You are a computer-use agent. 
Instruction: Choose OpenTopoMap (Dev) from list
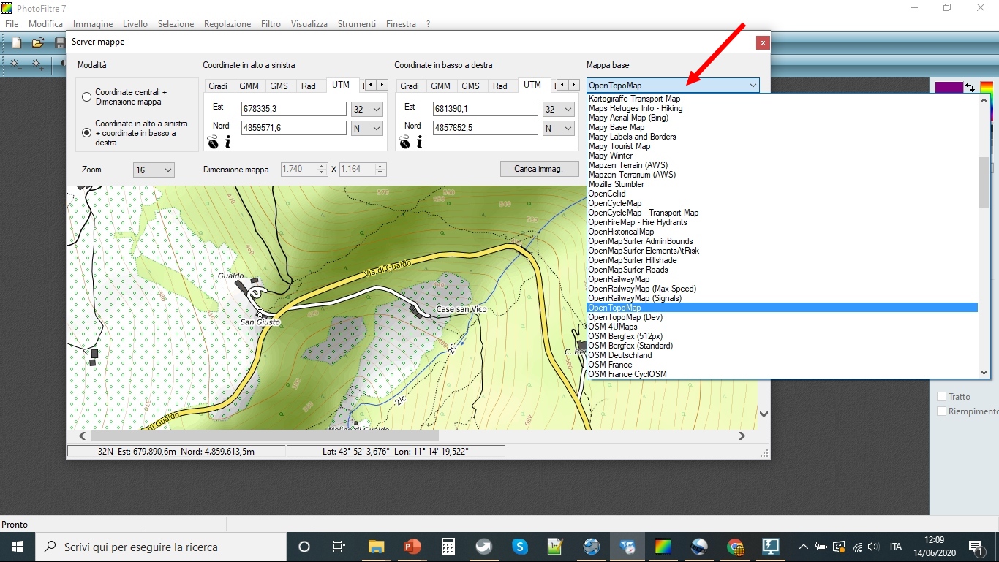pyautogui.click(x=625, y=317)
